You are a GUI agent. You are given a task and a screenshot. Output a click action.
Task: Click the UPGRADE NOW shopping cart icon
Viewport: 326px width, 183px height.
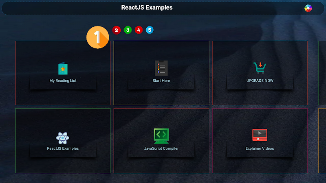[x=260, y=68]
